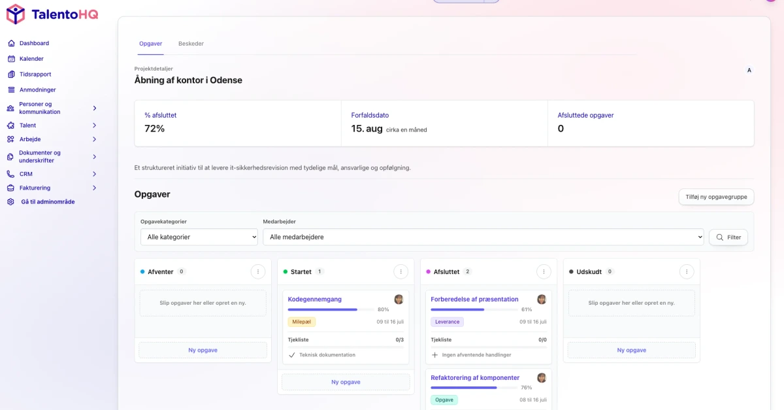Click Ny opgave in the Udskudt column

click(632, 350)
